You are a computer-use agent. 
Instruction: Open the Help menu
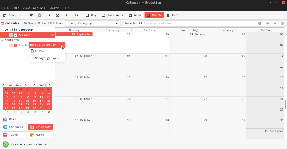(x=66, y=8)
